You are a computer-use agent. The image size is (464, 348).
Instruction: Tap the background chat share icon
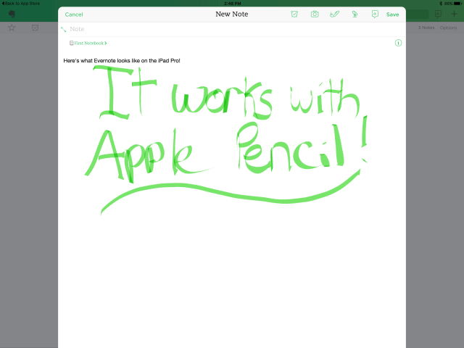click(x=438, y=14)
